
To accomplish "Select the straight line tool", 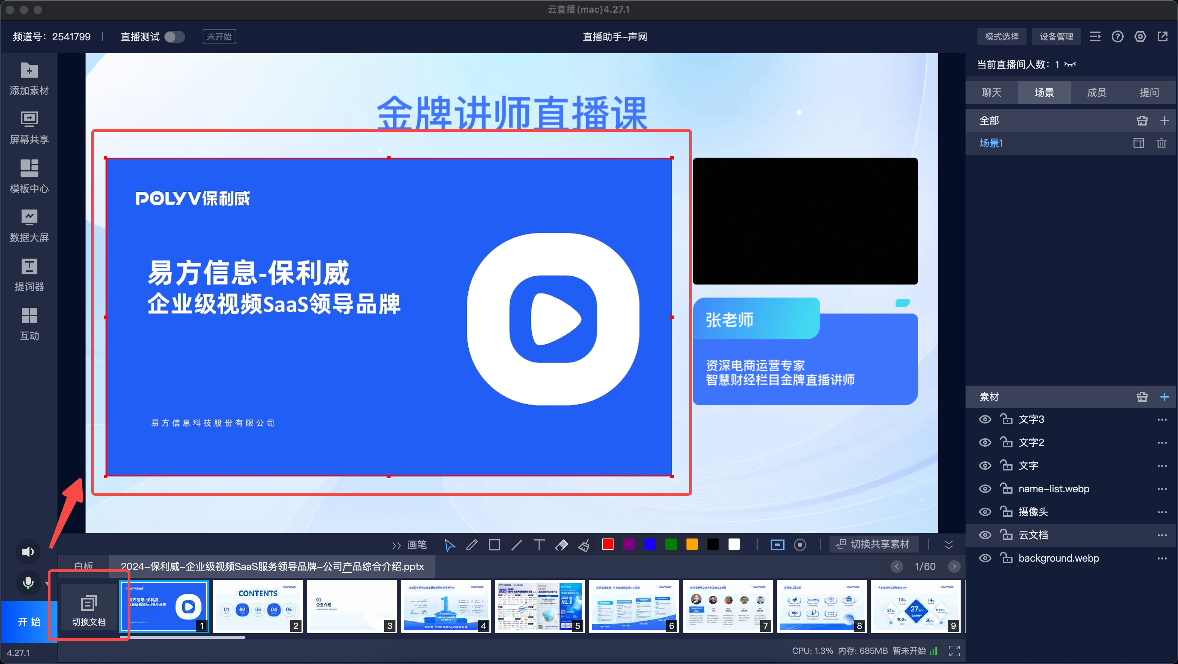I will 517,545.
